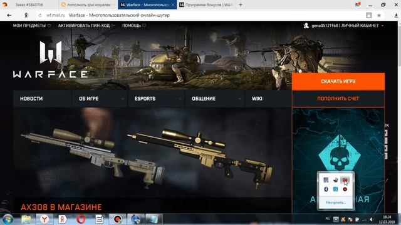Click the safely remove hardware tray icon
Image resolution: width=401 pixels, height=225 pixels.
point(336,180)
